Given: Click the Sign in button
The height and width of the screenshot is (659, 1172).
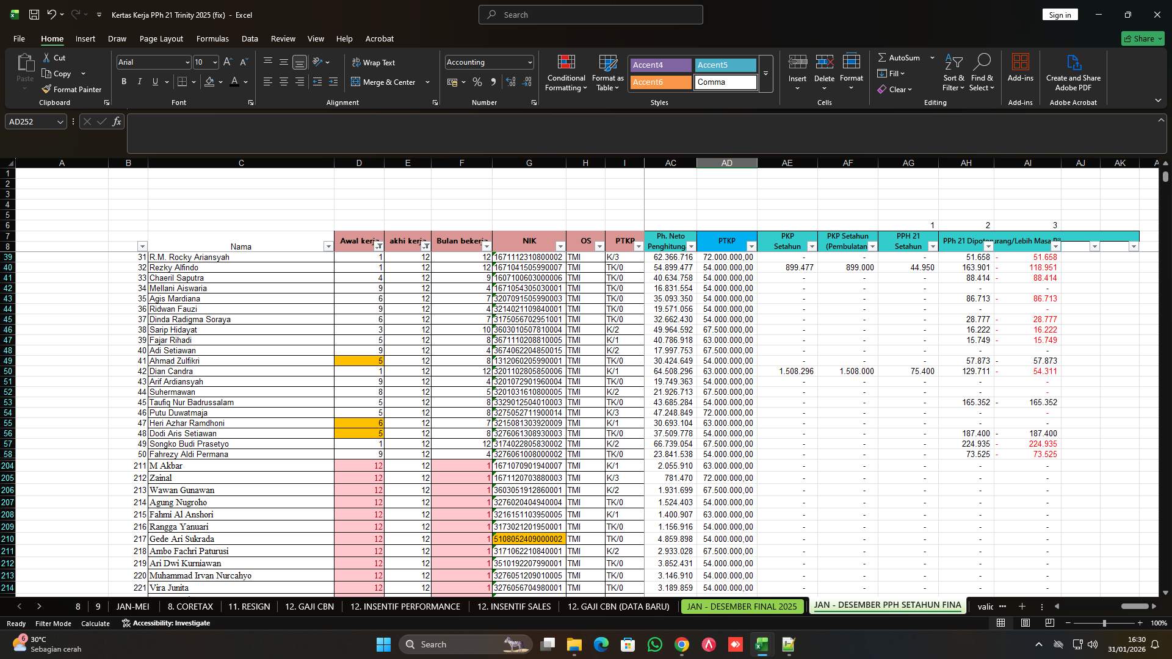Looking at the screenshot, I should [1060, 14].
